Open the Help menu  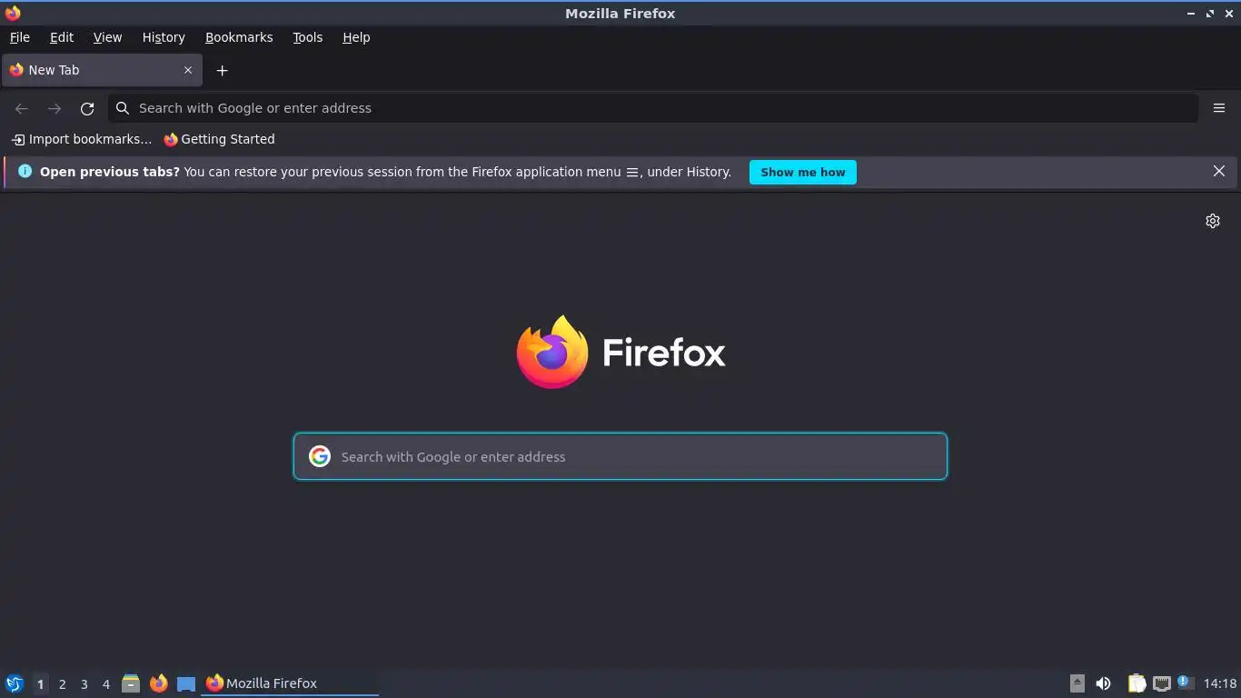click(356, 37)
